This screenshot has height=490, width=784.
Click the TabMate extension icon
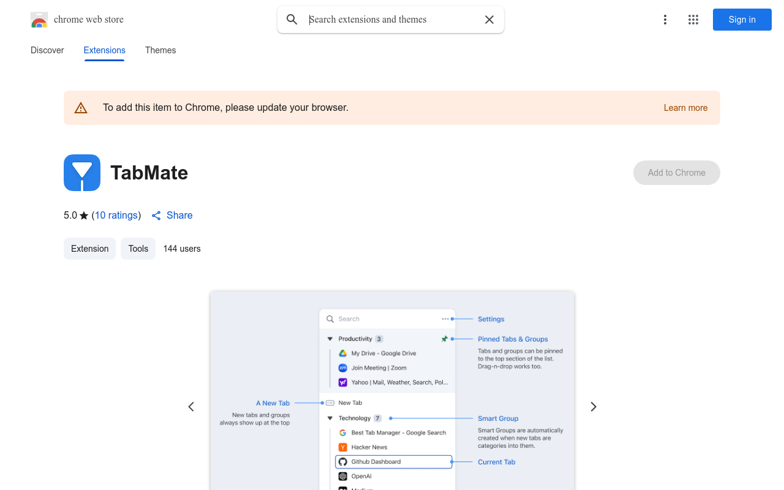[82, 173]
